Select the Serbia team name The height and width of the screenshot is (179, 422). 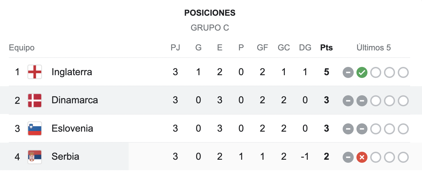[65, 156]
